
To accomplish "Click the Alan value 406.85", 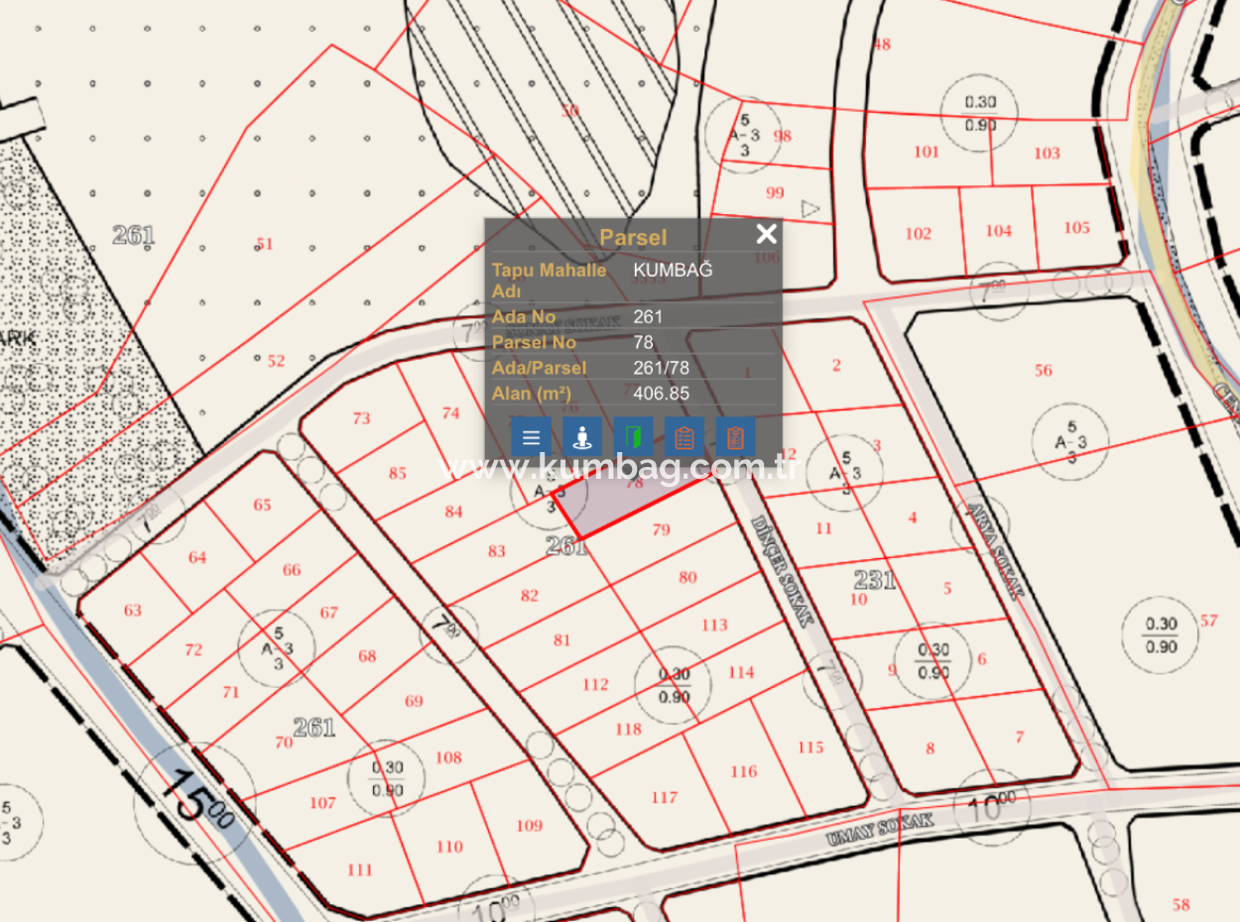I will click(661, 394).
